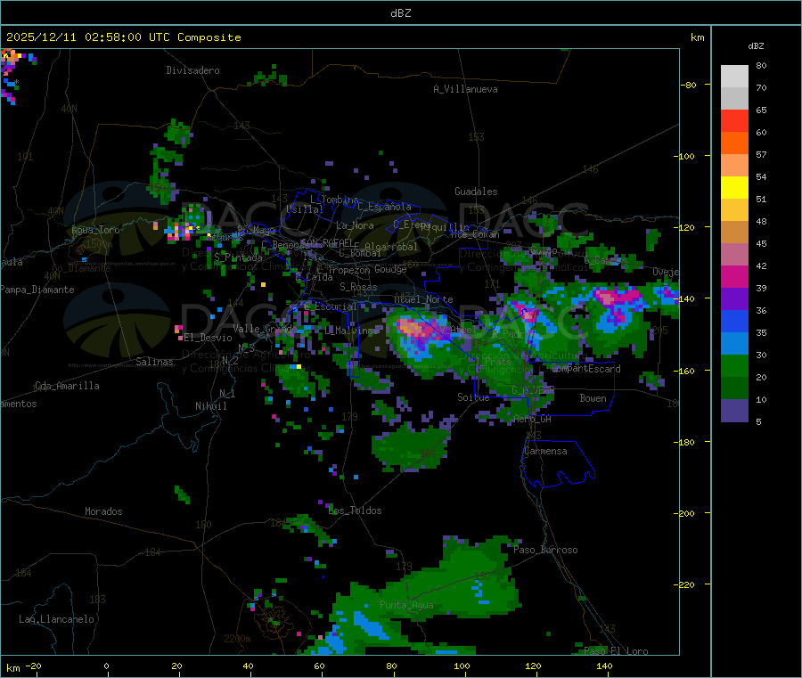The width and height of the screenshot is (802, 678).
Task: Click the Agua_Toro place label
Action: tap(95, 230)
